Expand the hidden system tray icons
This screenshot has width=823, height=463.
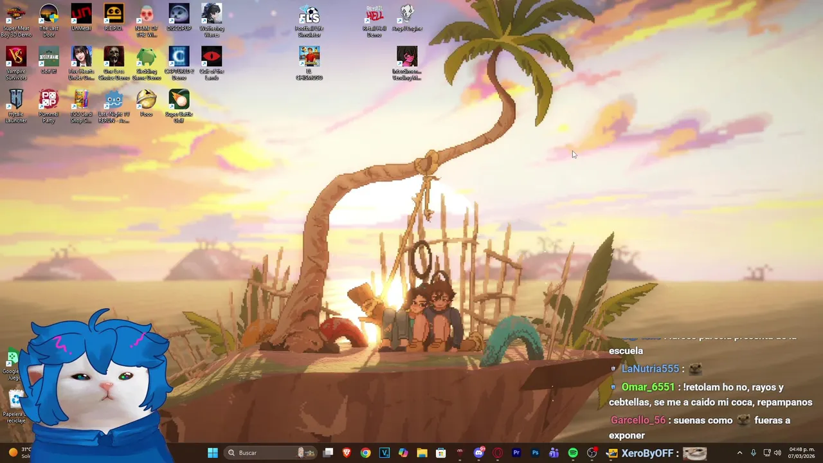pos(739,453)
